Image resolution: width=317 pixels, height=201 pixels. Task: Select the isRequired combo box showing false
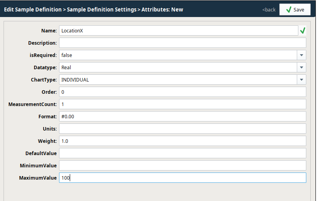click(178, 55)
